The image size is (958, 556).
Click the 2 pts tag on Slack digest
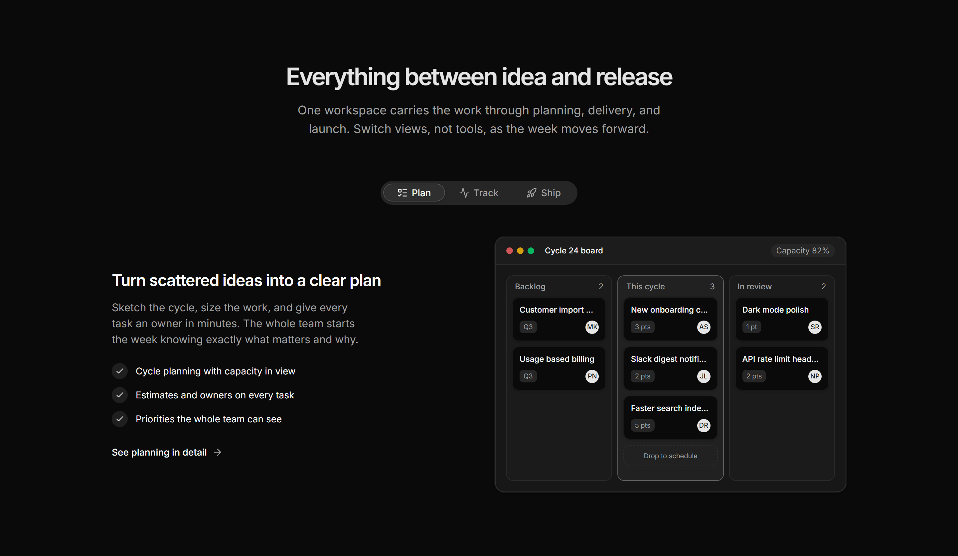tap(642, 376)
